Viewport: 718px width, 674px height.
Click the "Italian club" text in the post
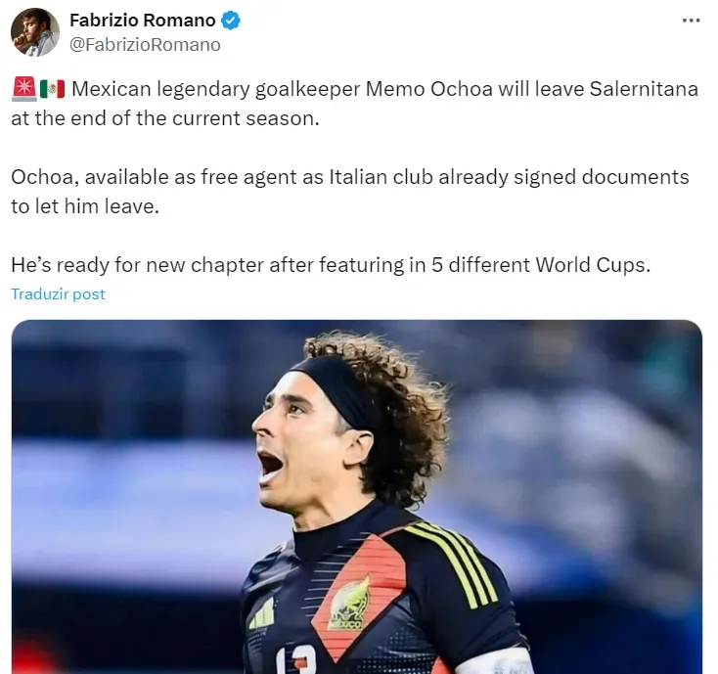point(381,177)
